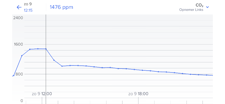Click the 2400 y-axis label
This screenshot has height=104, width=225.
(x=18, y=18)
